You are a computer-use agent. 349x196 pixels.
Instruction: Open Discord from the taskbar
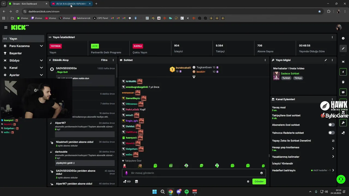click(179, 192)
